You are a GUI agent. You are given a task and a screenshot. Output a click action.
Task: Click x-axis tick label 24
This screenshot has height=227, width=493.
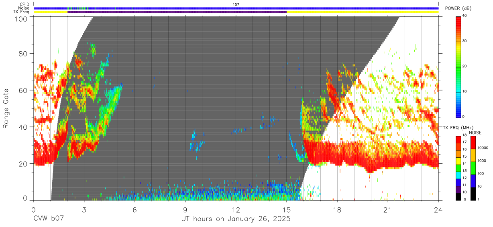438,210
